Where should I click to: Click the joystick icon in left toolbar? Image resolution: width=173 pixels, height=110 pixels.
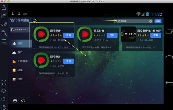(x=4, y=7)
